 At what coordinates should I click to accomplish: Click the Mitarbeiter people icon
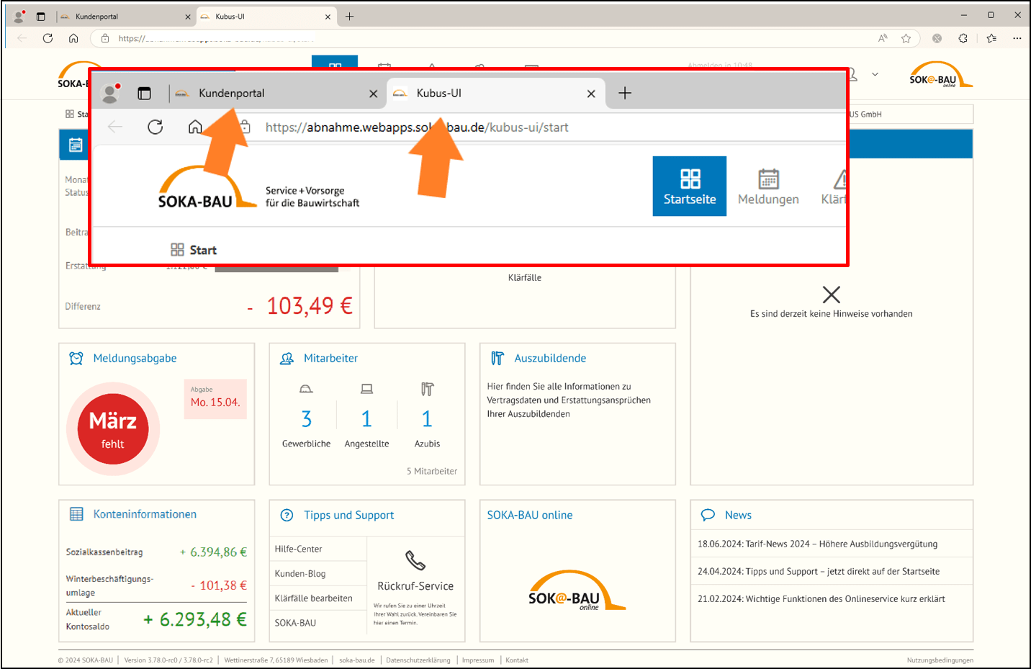287,357
